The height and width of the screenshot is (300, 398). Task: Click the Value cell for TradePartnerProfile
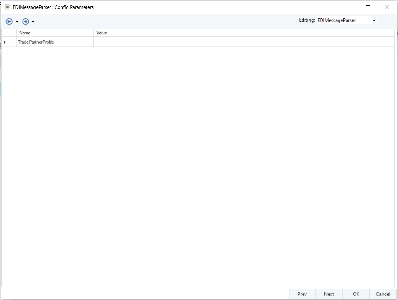pos(244,42)
